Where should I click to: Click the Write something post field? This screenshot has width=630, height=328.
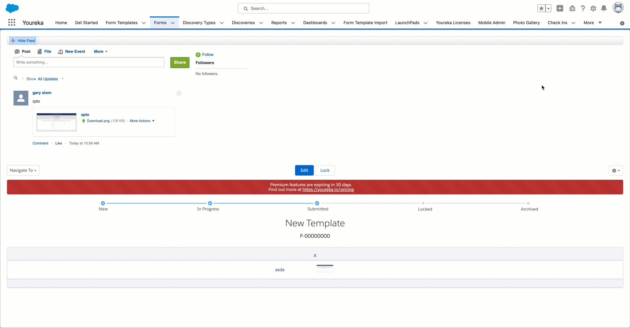[x=89, y=62]
